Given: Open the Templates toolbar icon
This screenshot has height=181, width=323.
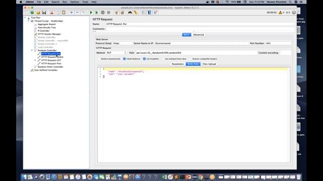Looking at the screenshot, I should click(32, 13).
